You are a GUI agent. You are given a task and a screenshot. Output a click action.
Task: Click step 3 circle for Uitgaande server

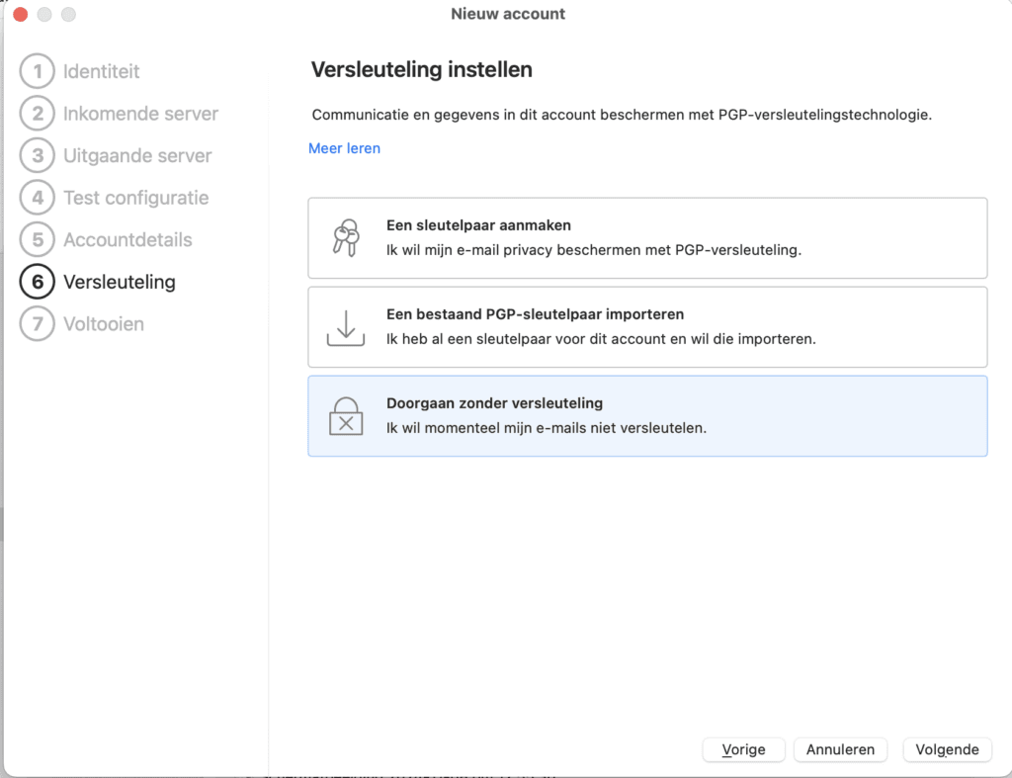tap(37, 155)
